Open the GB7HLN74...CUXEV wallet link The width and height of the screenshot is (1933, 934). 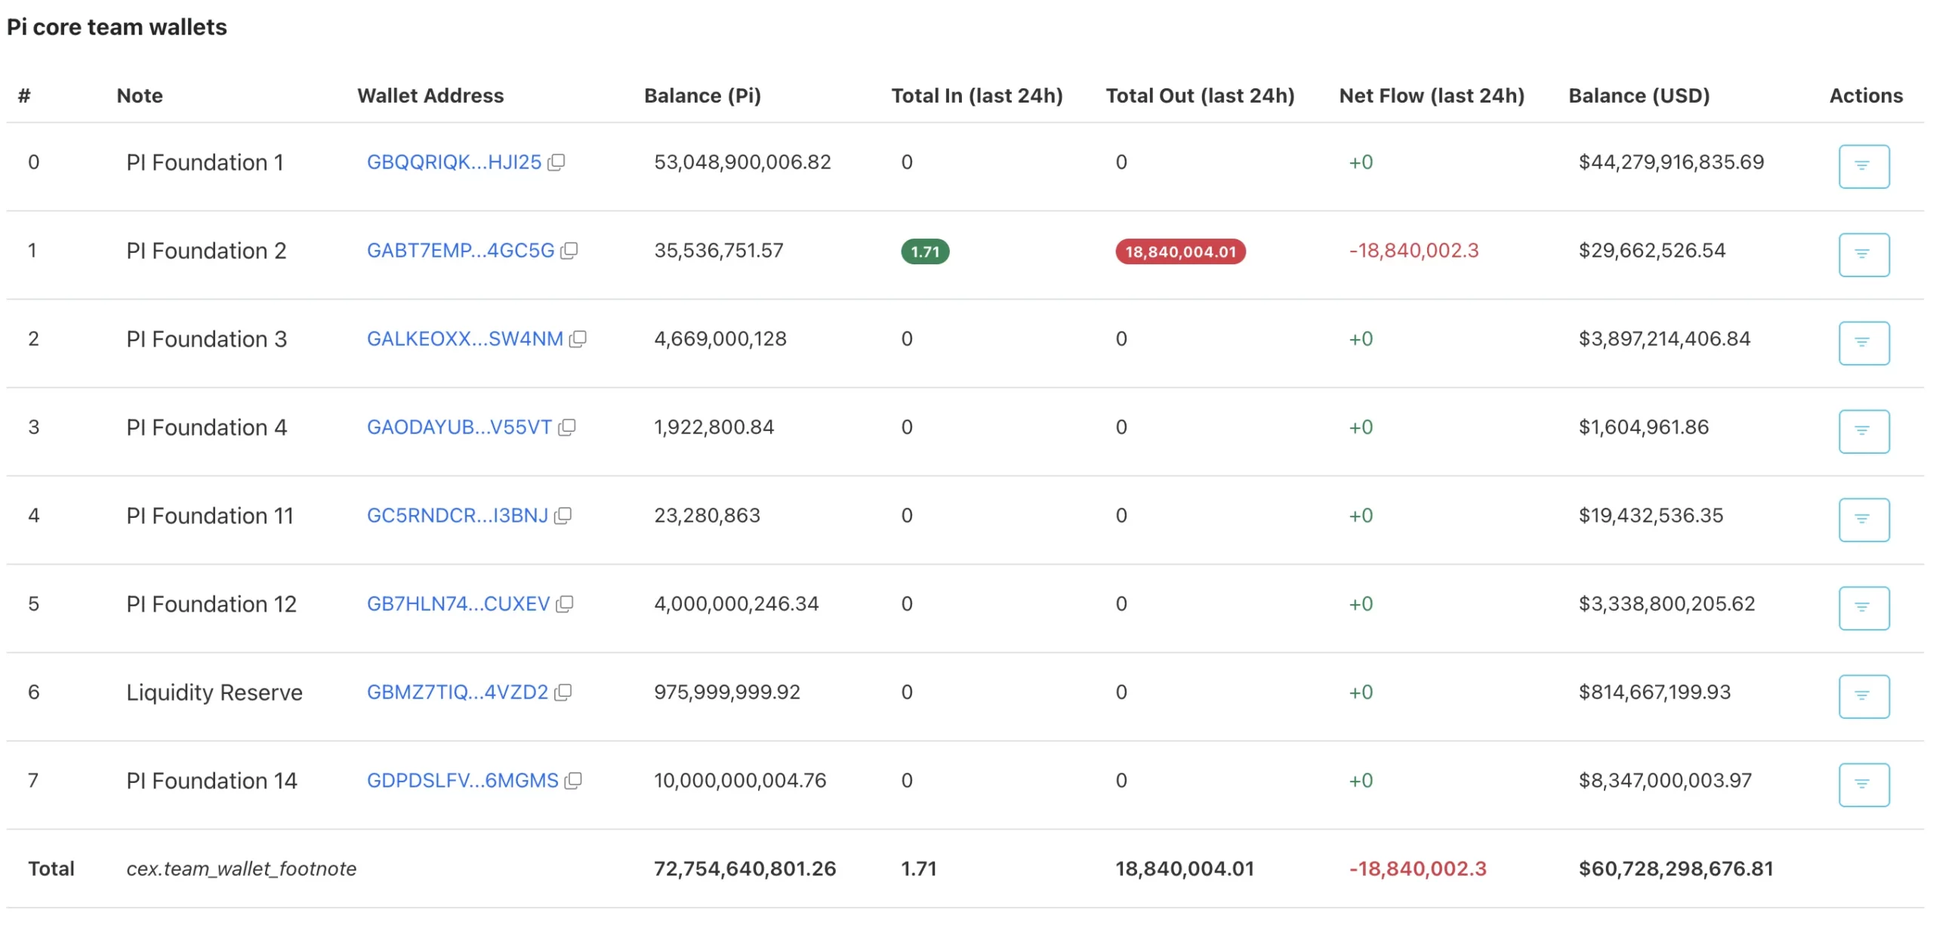coord(458,604)
